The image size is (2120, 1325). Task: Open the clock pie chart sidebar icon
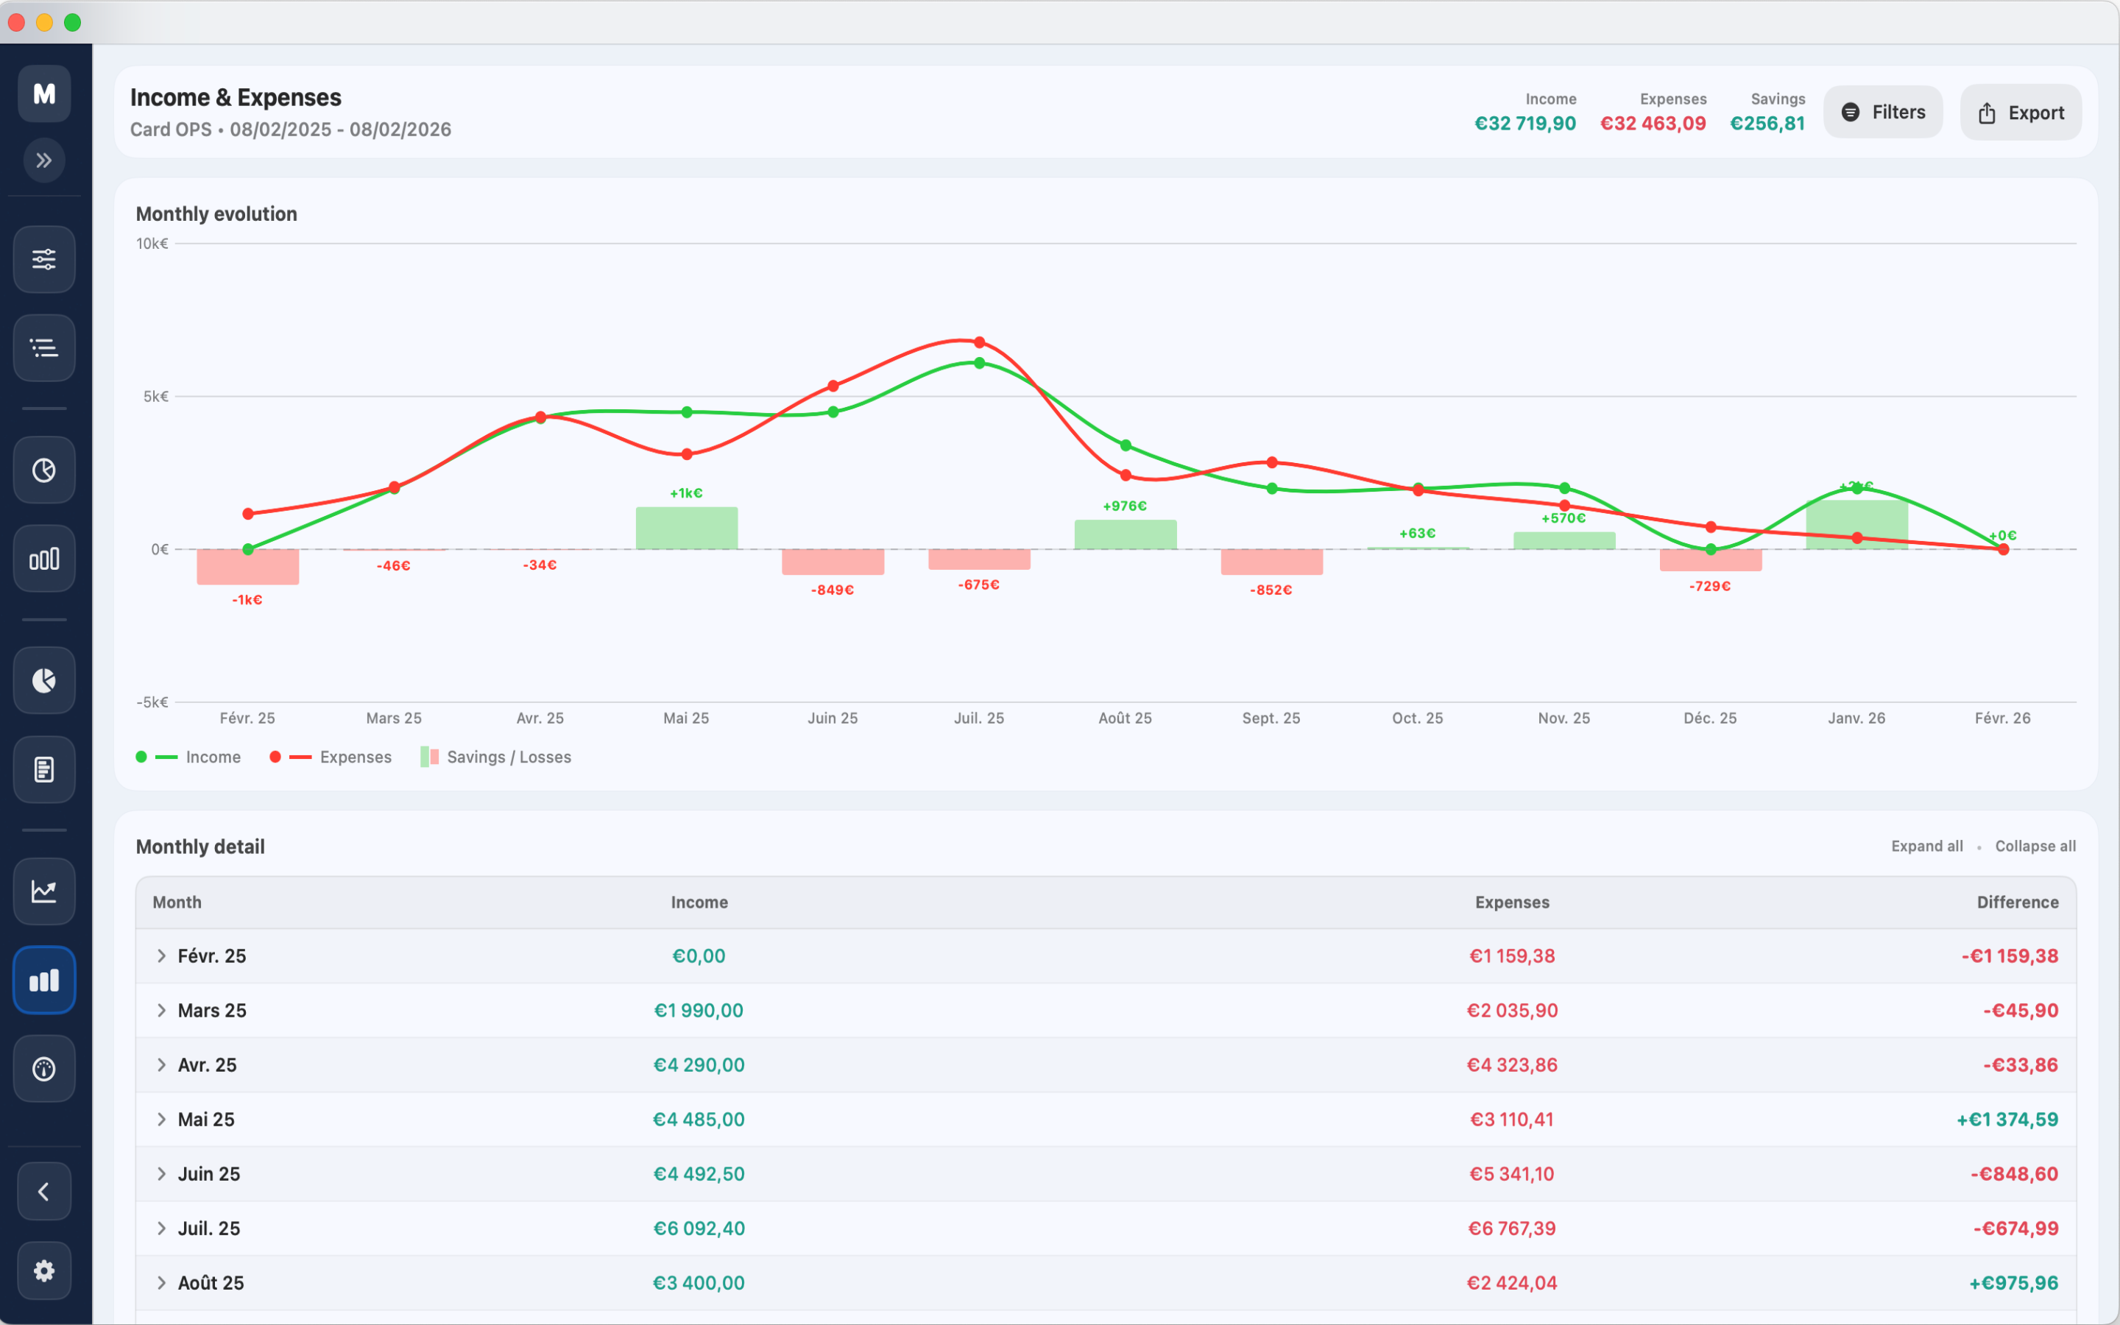tap(44, 470)
